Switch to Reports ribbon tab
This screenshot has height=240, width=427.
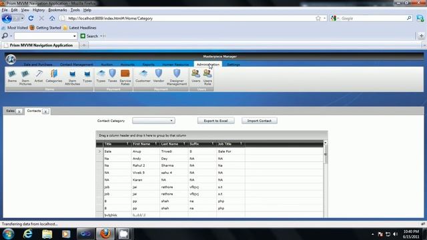tap(148, 65)
